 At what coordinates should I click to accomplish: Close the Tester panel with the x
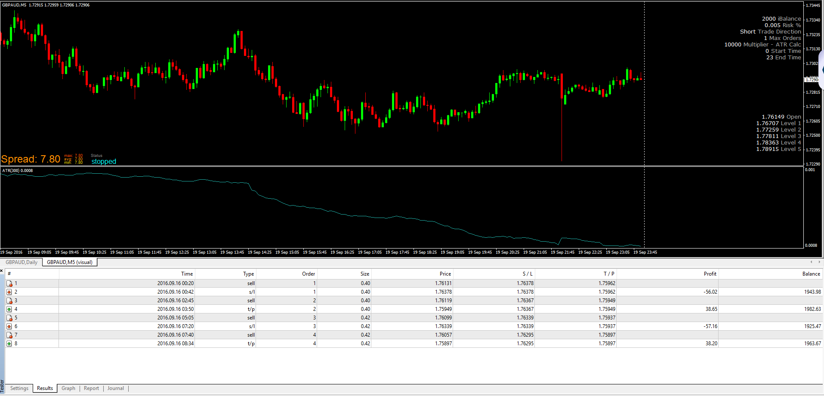[2, 270]
